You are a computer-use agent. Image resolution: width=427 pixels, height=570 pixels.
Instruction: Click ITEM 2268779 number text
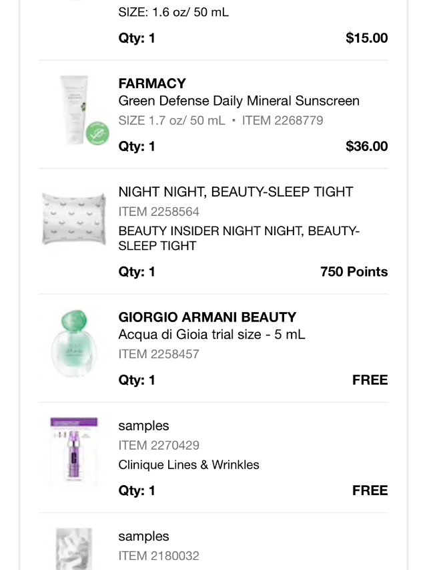[x=282, y=121]
